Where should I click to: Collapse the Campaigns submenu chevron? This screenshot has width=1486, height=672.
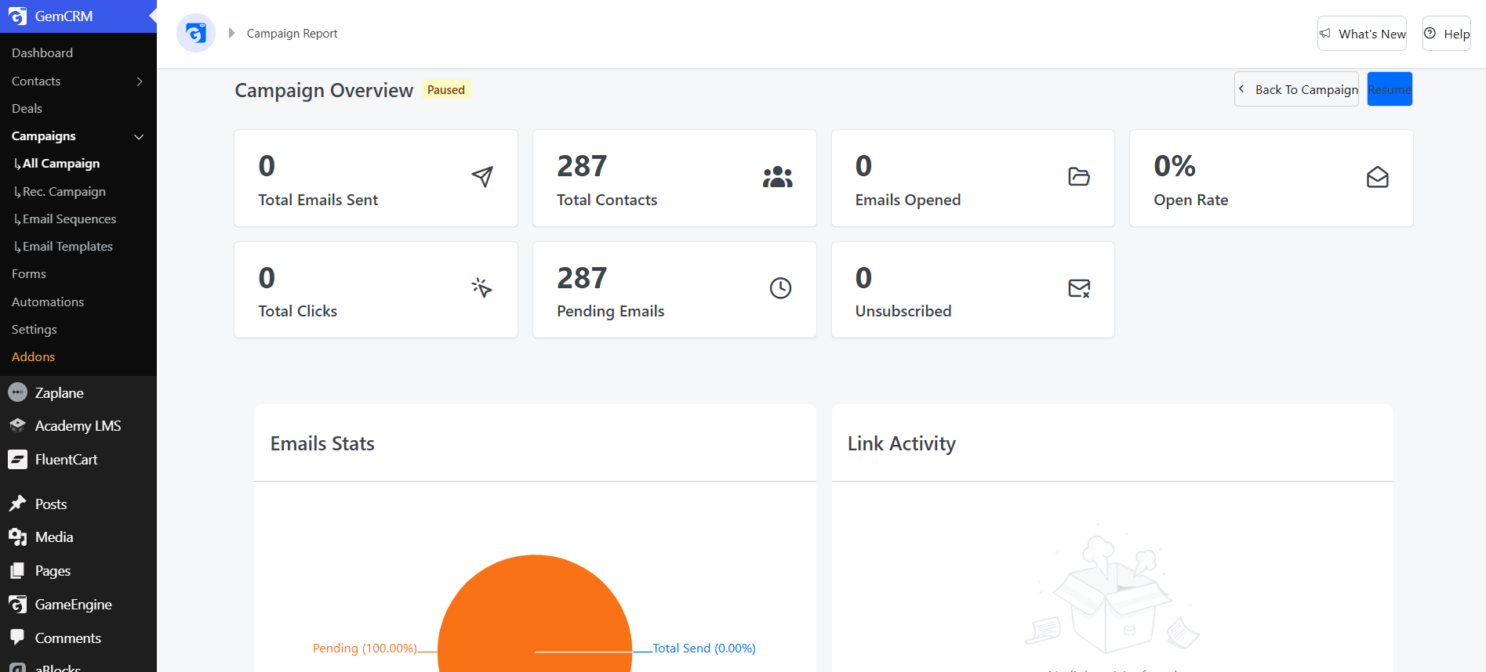pyautogui.click(x=140, y=136)
